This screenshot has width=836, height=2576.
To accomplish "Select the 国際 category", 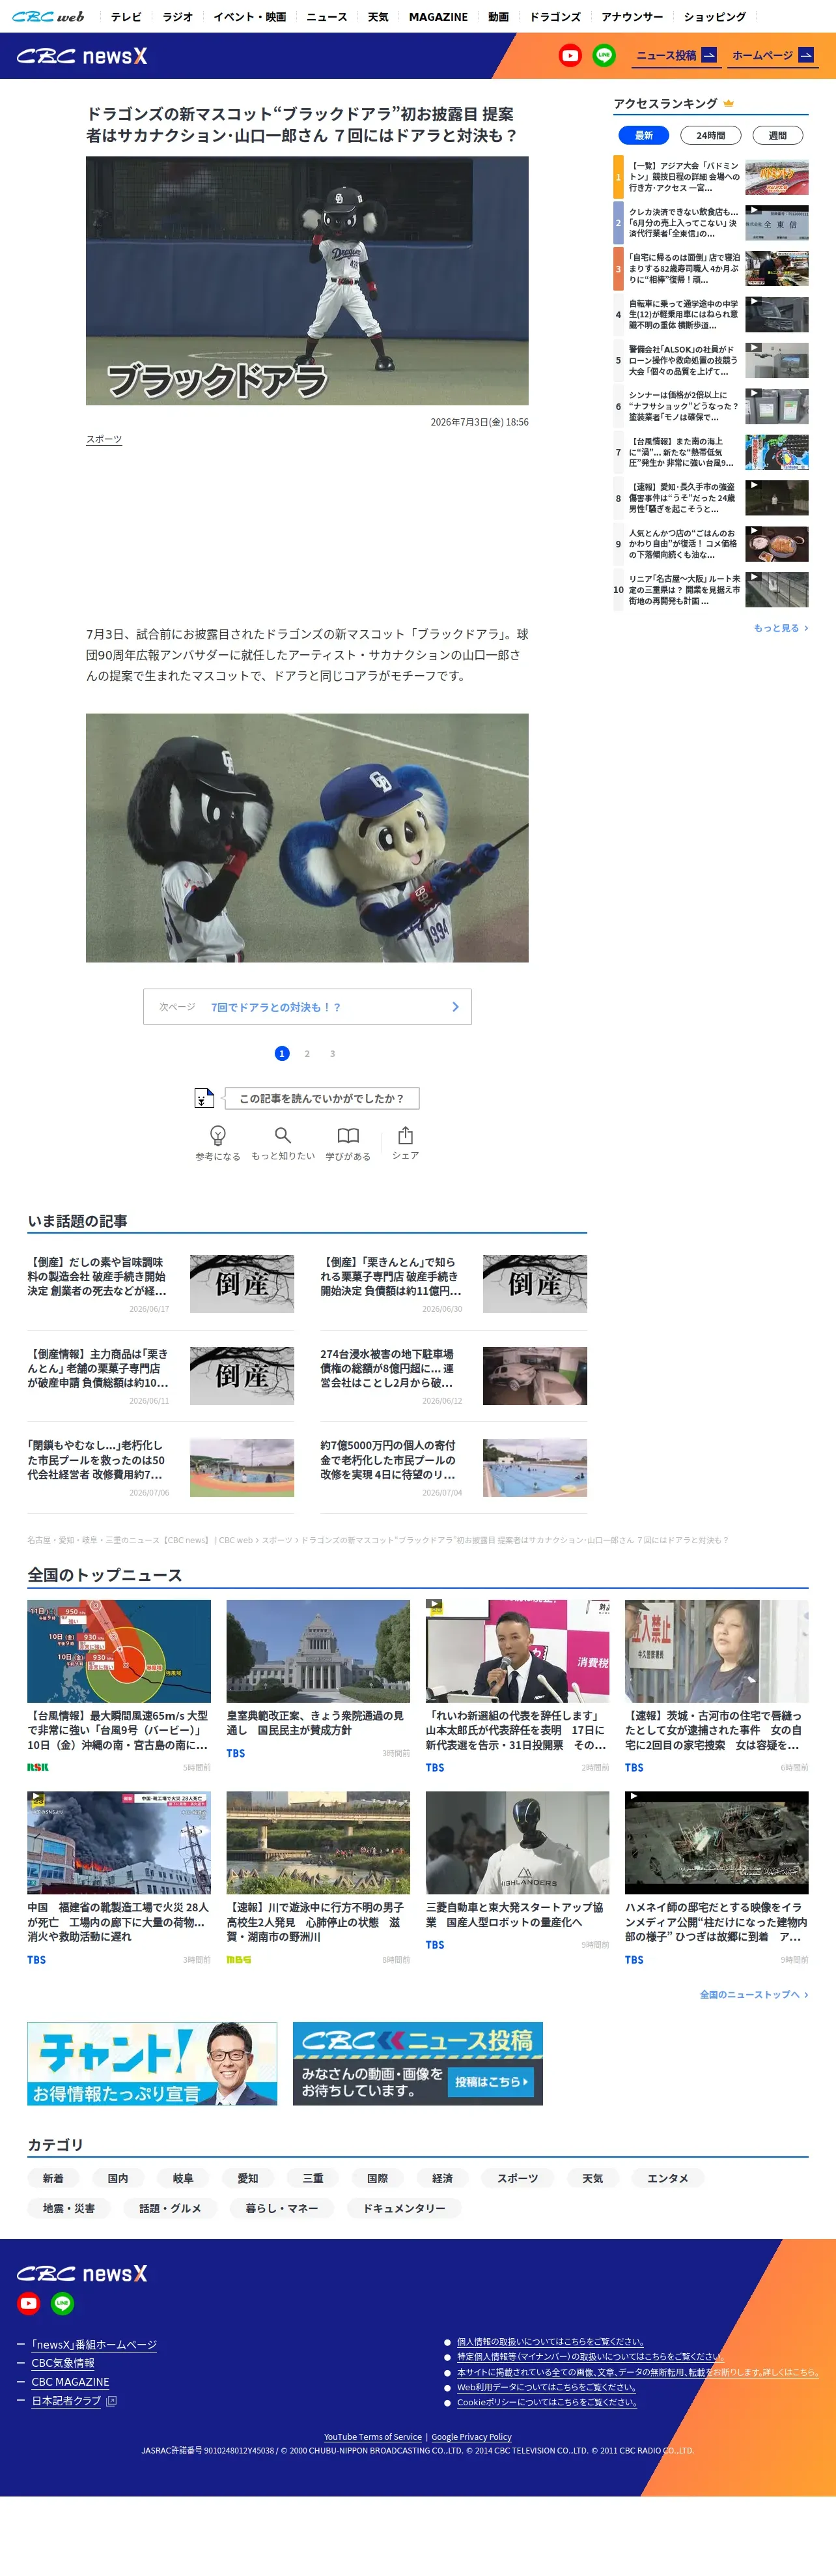I will pyautogui.click(x=378, y=2178).
